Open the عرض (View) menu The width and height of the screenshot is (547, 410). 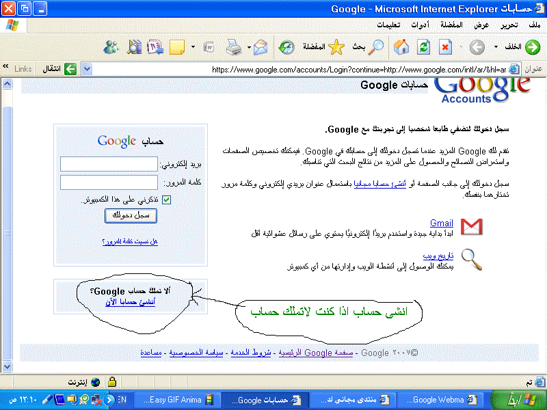coord(481,25)
